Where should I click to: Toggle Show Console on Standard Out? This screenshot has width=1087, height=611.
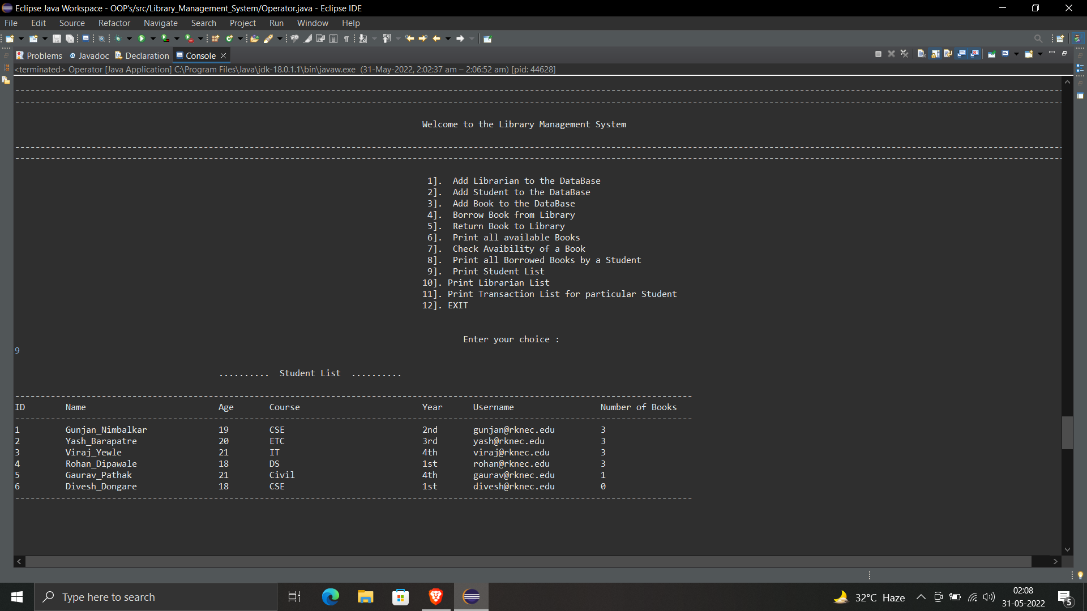click(961, 54)
